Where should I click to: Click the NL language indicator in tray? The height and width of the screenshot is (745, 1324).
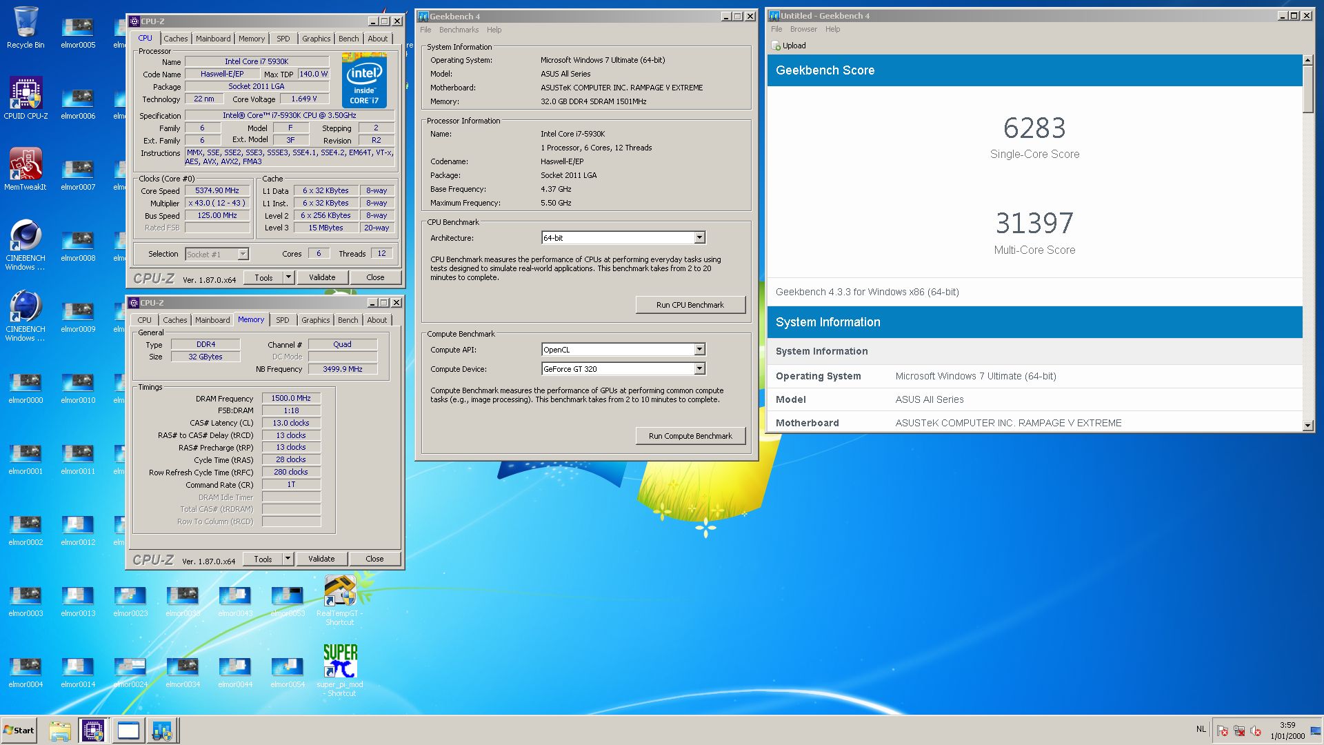[x=1201, y=729]
